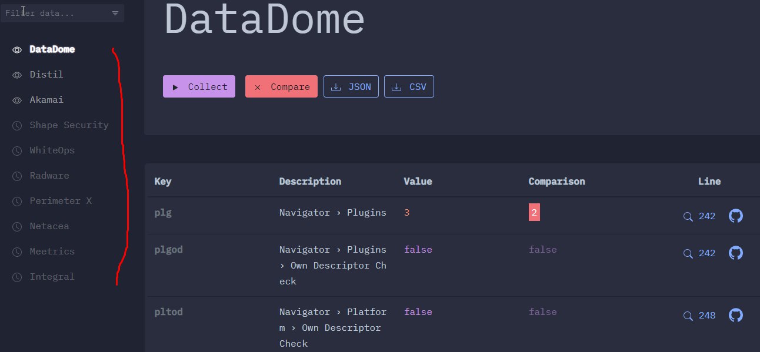Screen dimensions: 760x352
Task: Open line 242 link in plg row
Action: [707, 216]
